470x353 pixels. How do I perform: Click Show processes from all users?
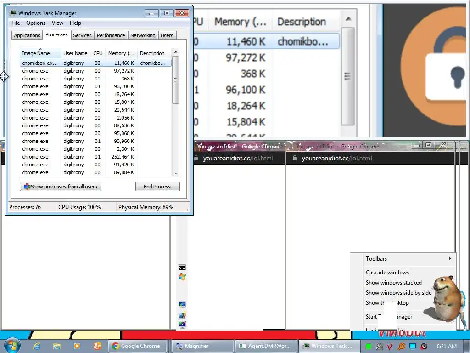tap(61, 187)
